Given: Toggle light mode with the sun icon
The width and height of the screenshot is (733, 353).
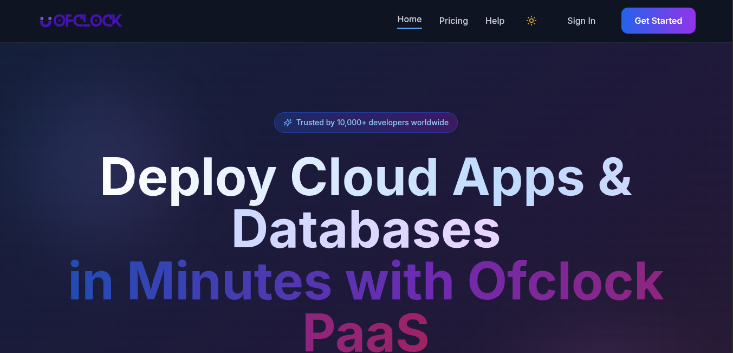Looking at the screenshot, I should pos(531,21).
